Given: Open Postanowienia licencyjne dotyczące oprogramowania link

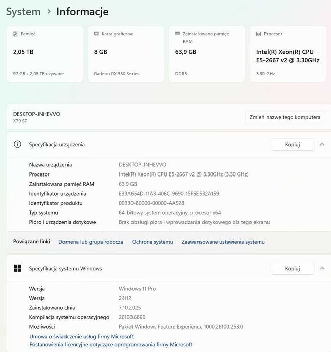Looking at the screenshot, I should (110, 345).
